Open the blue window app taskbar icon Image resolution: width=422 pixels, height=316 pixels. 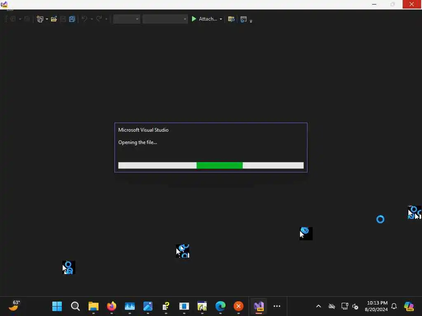point(184,306)
